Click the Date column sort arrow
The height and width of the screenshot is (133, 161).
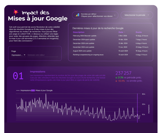point(125,32)
